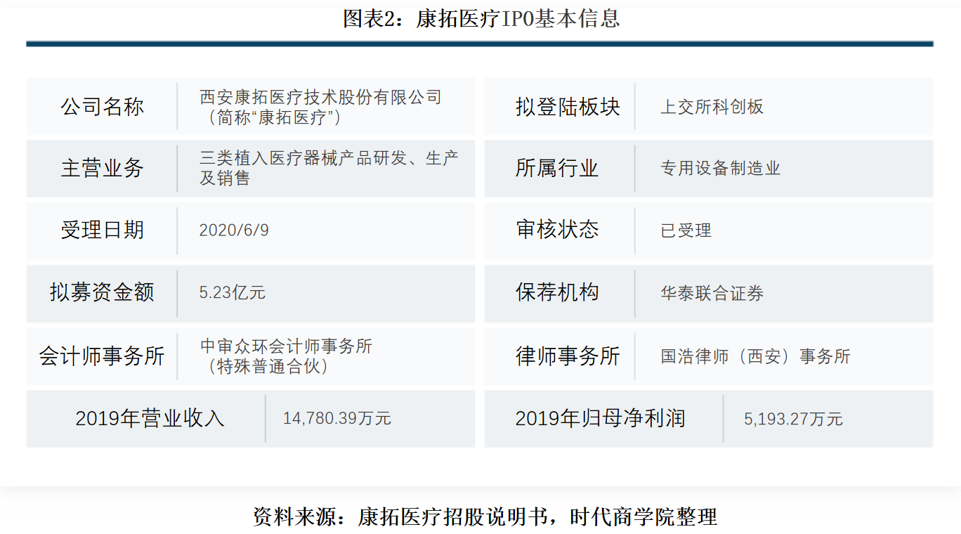
Task: Select the label 保荐机构
Action: point(557,292)
